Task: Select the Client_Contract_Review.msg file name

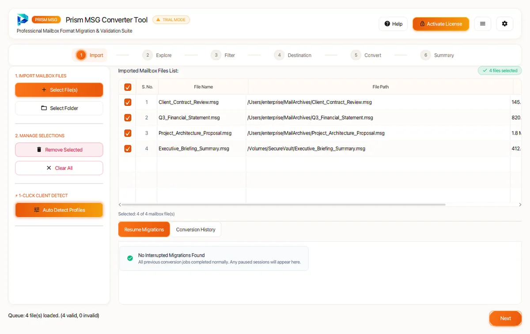Action: click(189, 102)
